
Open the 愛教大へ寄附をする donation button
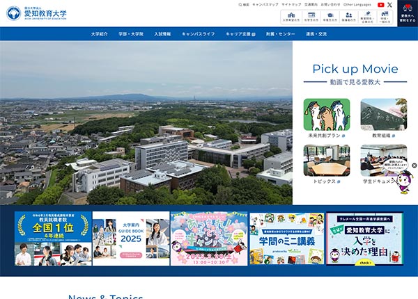(x=408, y=13)
